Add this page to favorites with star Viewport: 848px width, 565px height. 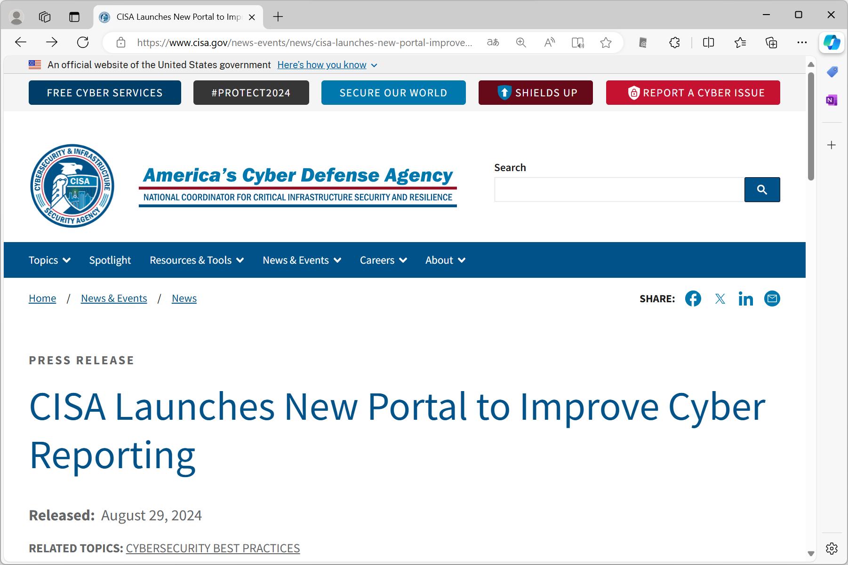point(606,43)
